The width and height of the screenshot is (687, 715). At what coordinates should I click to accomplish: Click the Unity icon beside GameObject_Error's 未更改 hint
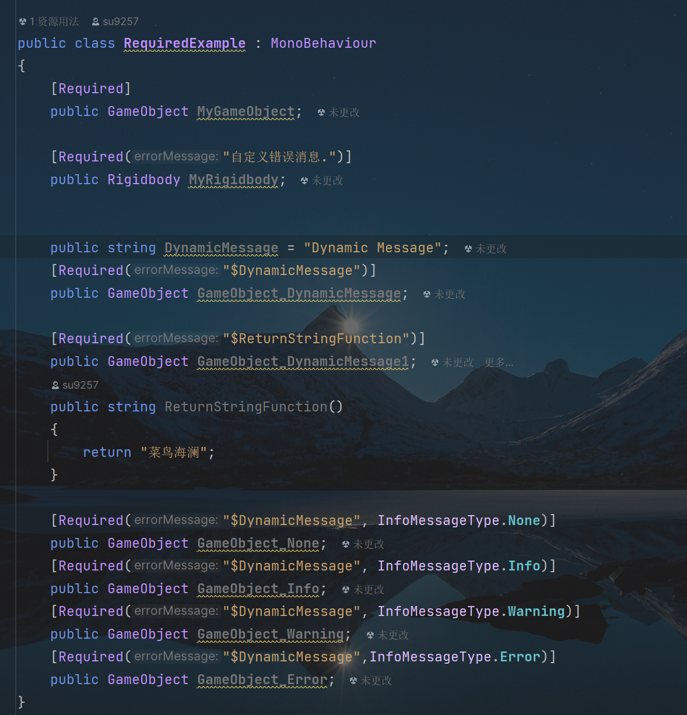click(353, 681)
